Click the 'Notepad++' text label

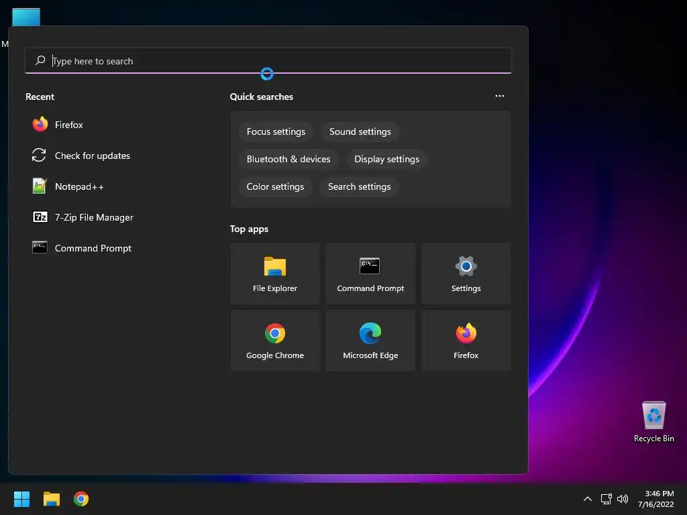coord(79,187)
